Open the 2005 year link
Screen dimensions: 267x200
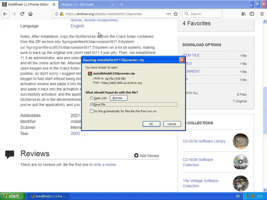tap(75, 134)
